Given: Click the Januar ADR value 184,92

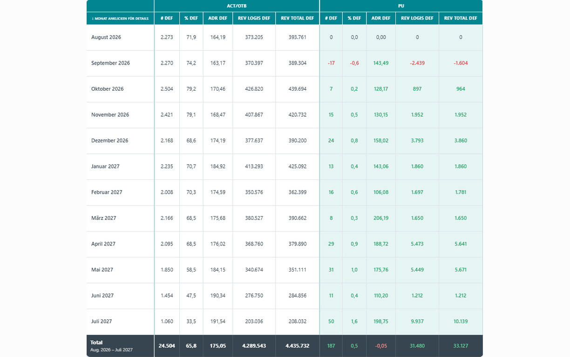Looking at the screenshot, I should [217, 166].
